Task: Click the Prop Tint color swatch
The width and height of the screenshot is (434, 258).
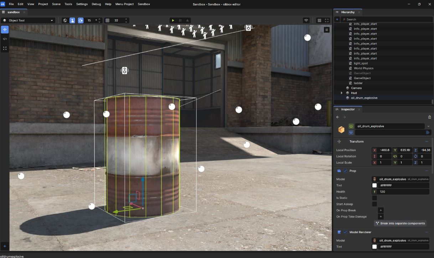Action: pos(374,185)
